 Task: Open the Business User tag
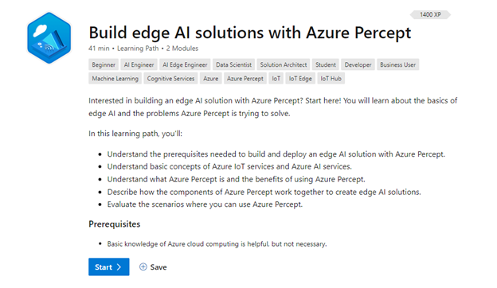tap(397, 64)
